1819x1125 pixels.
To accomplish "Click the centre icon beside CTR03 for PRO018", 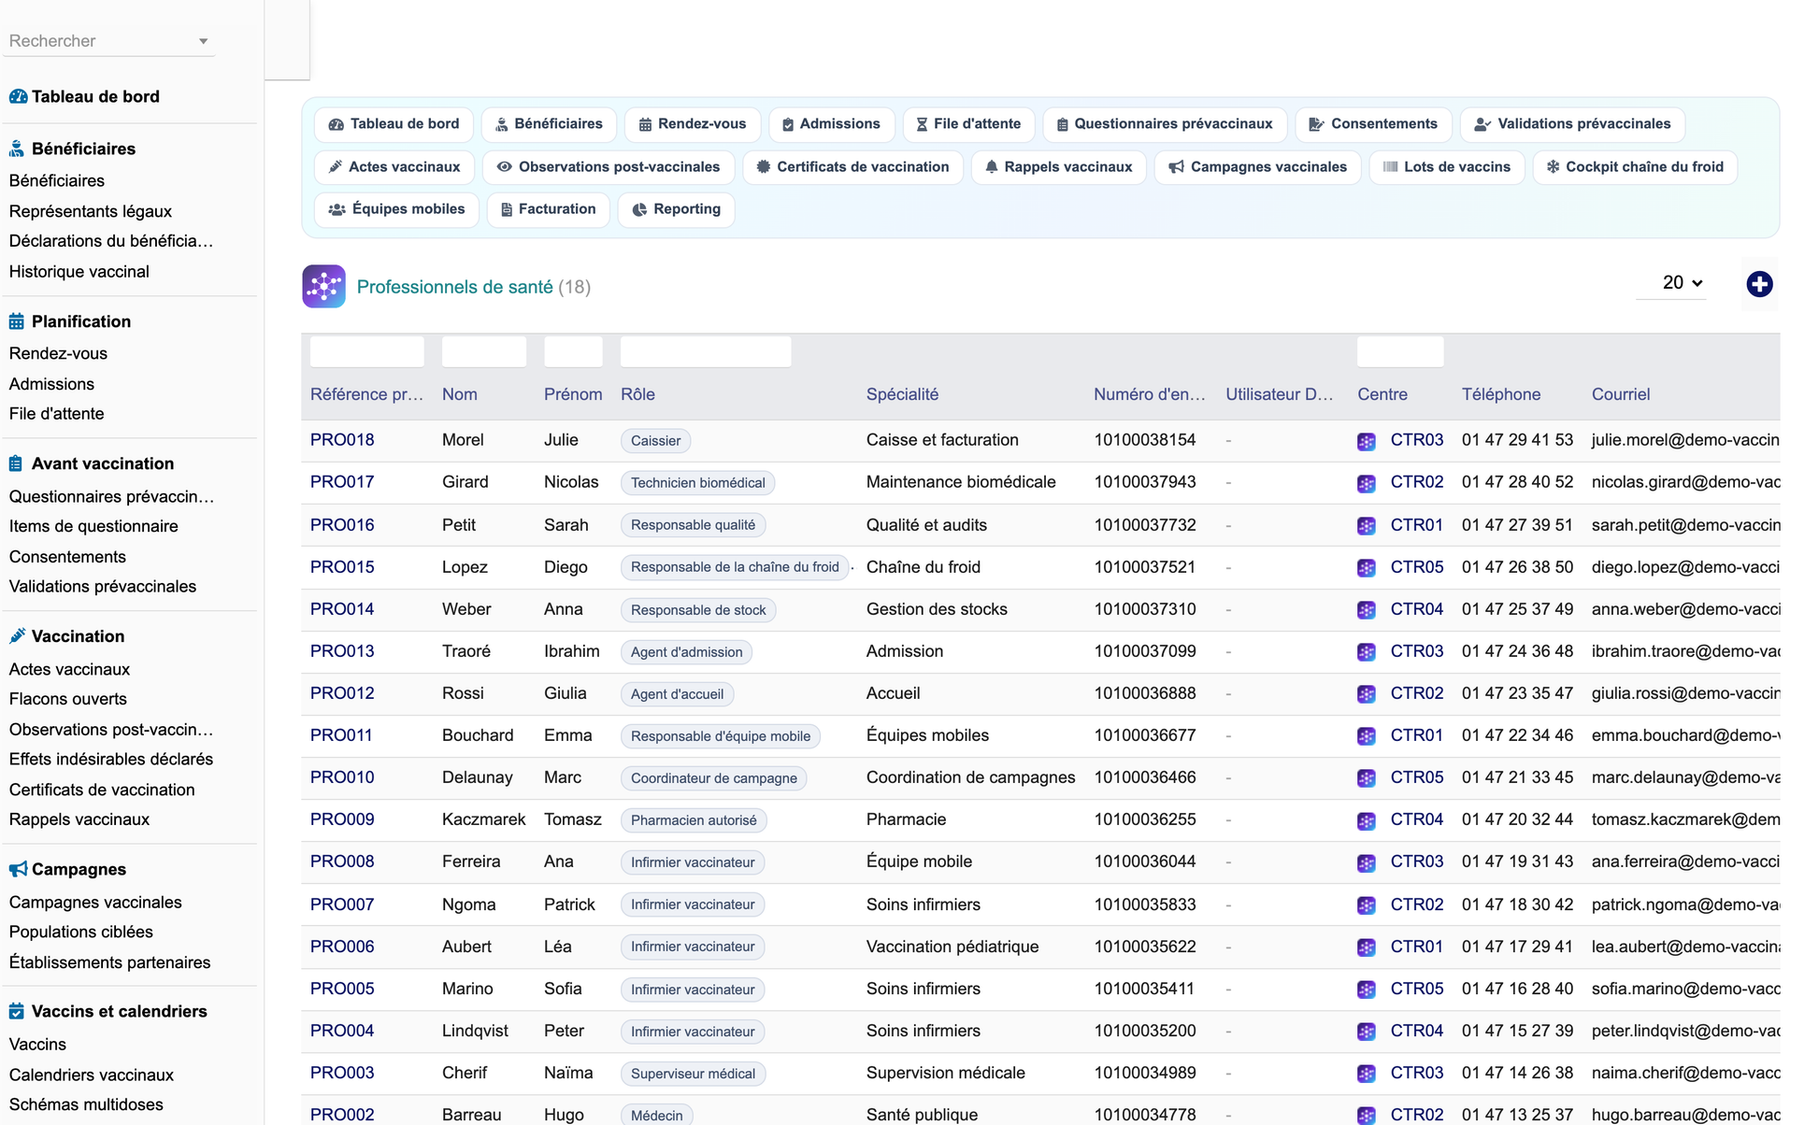I will tap(1367, 441).
